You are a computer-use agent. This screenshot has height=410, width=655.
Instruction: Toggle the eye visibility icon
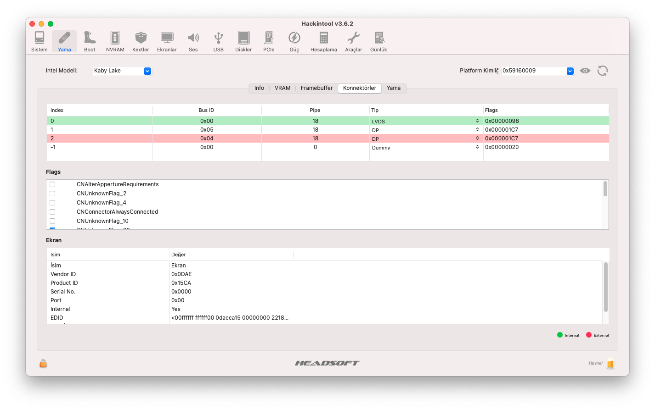(585, 71)
